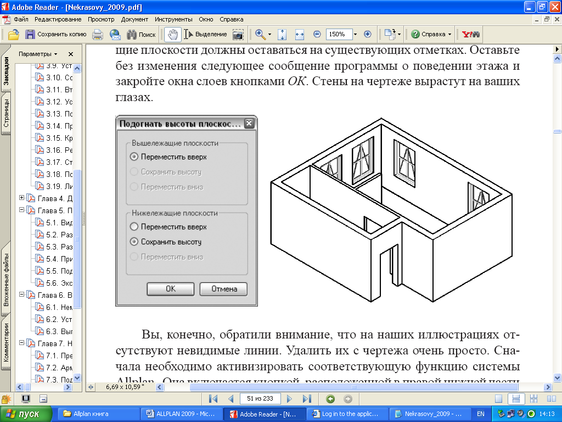This screenshot has width=562, height=422.
Task: Open a file with the folder icon
Action: coord(14,35)
